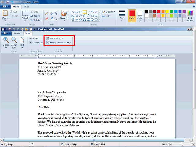Click the WordPad ruler left indent marker

pyautogui.click(x=37, y=56)
